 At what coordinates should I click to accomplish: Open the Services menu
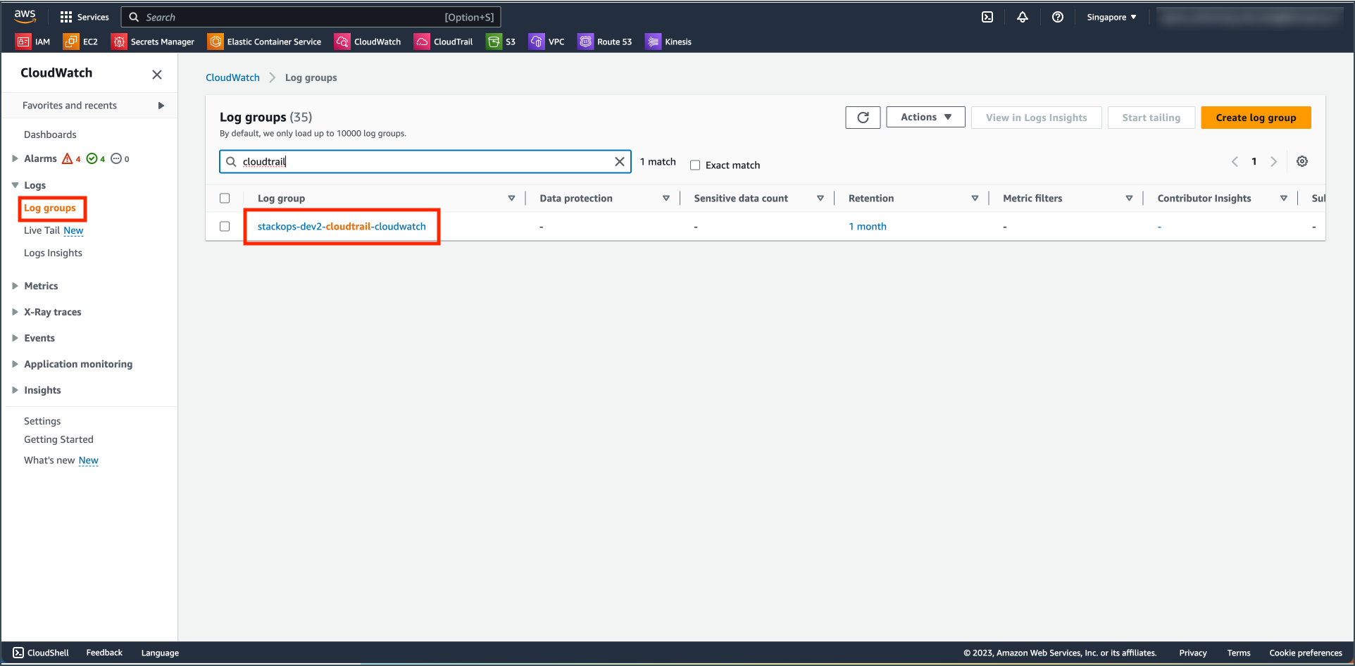84,17
